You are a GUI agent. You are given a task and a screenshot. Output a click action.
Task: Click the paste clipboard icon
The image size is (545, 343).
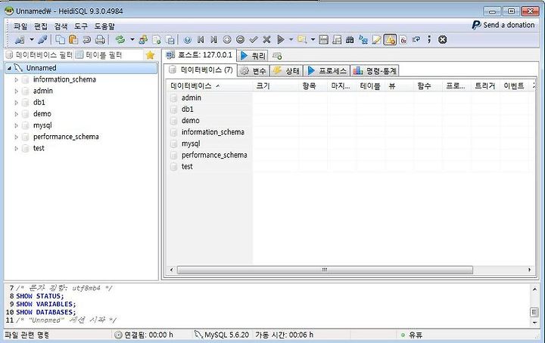tap(73, 39)
